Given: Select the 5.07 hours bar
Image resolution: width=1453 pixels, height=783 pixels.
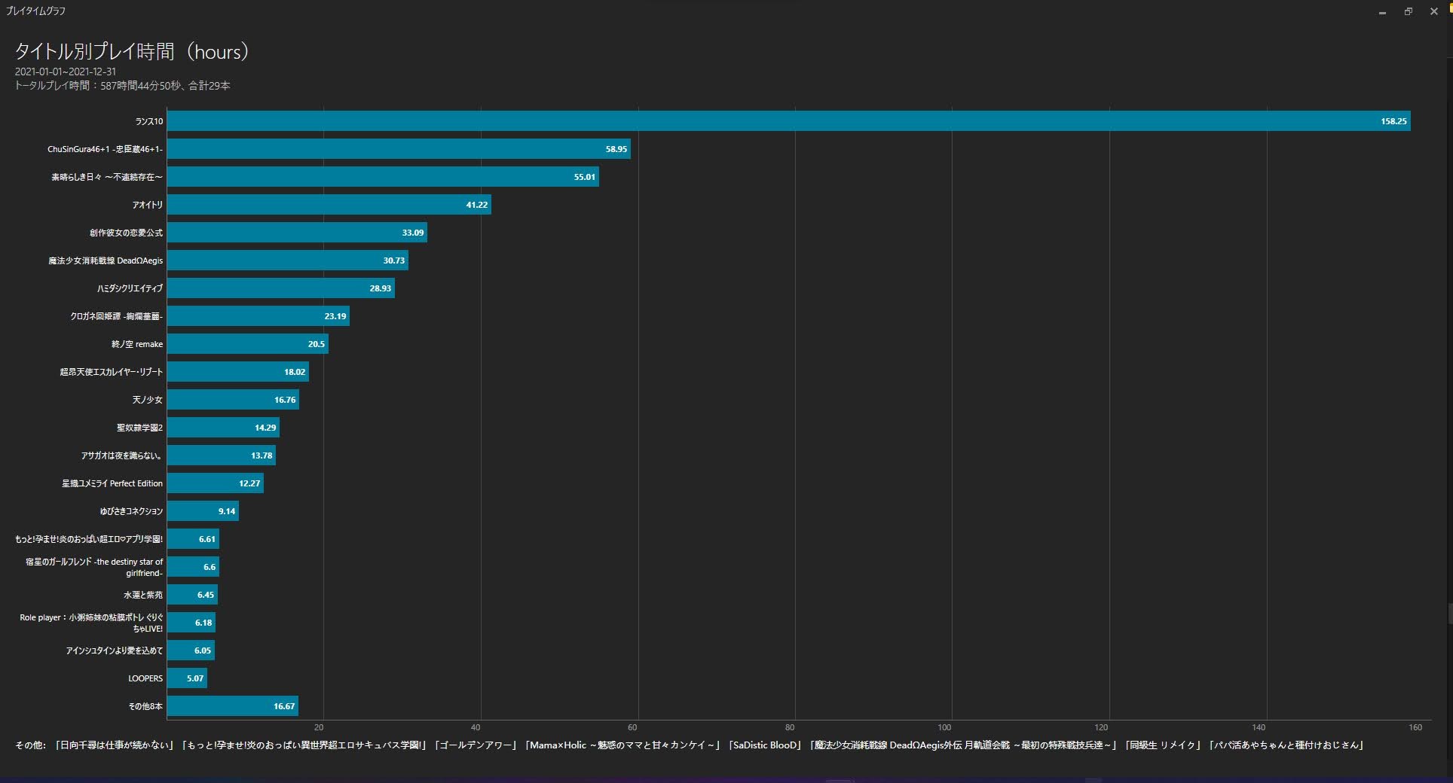Looking at the screenshot, I should tap(187, 678).
